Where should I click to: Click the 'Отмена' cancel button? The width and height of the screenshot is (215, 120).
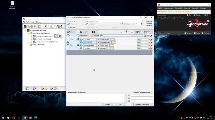[x=108, y=104]
